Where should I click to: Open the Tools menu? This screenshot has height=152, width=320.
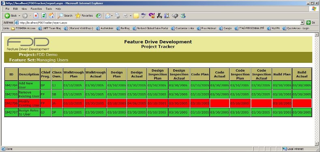49,9
